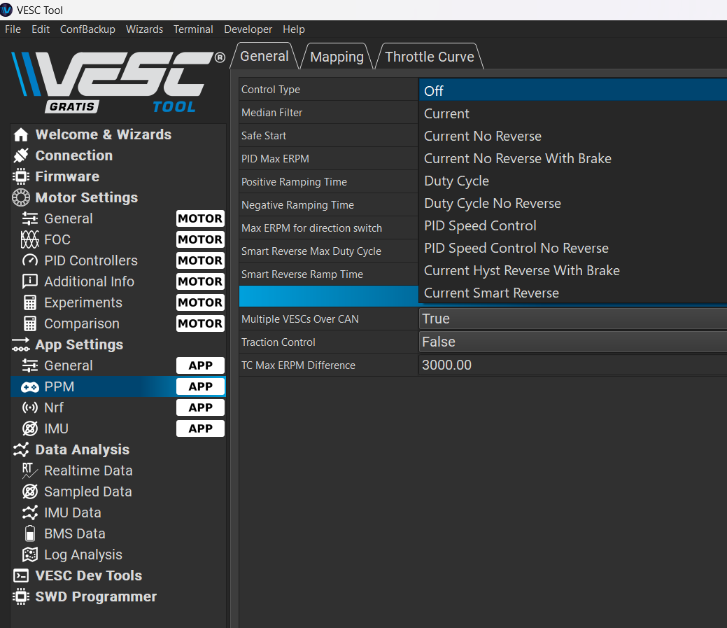The image size is (727, 628).
Task: Click the PPM gamepad icon
Action: pyautogui.click(x=30, y=387)
